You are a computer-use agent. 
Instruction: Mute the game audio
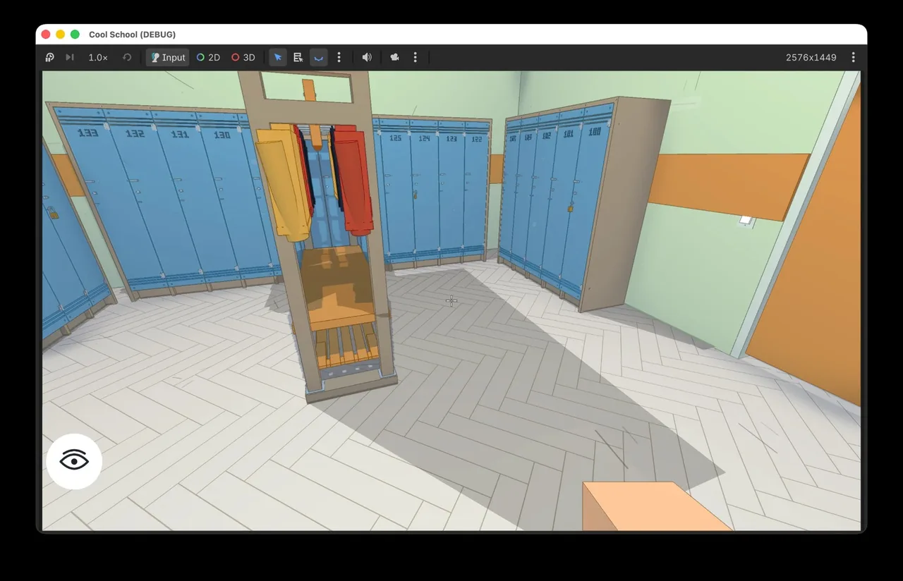(x=367, y=57)
